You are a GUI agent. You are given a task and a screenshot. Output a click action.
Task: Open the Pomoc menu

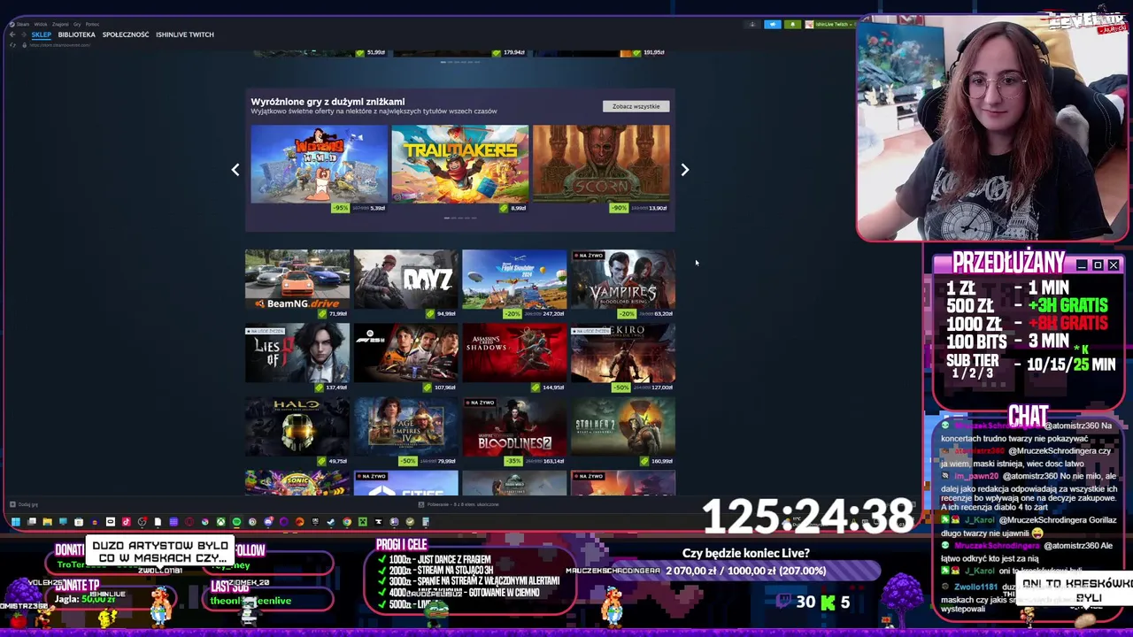pyautogui.click(x=92, y=24)
